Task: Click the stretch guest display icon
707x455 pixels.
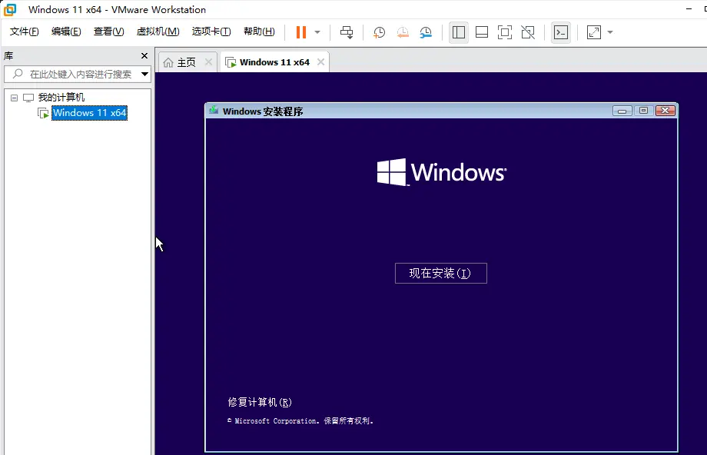Action: (x=594, y=32)
